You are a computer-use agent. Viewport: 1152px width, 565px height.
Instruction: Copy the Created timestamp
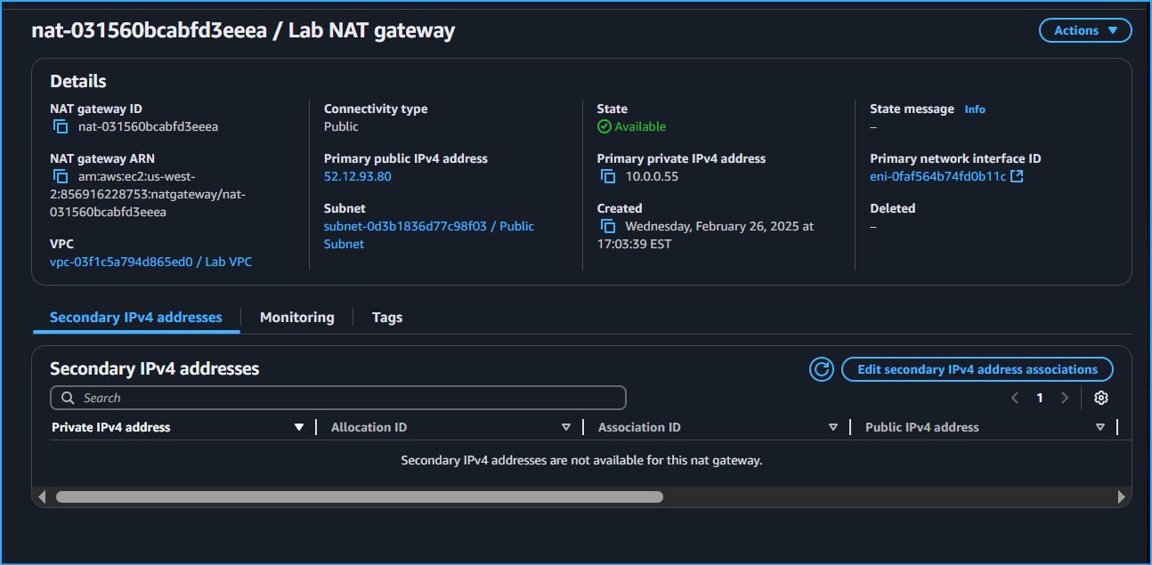pos(608,226)
